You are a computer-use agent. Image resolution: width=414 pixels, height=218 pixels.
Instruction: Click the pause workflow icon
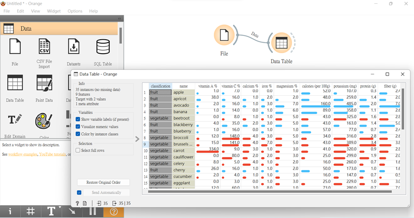(92, 211)
